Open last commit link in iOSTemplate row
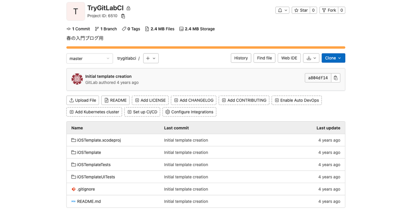This screenshot has height=211, width=414. coord(186,152)
